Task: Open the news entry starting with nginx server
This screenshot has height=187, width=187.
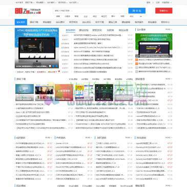Action: pyautogui.click(x=98, y=47)
